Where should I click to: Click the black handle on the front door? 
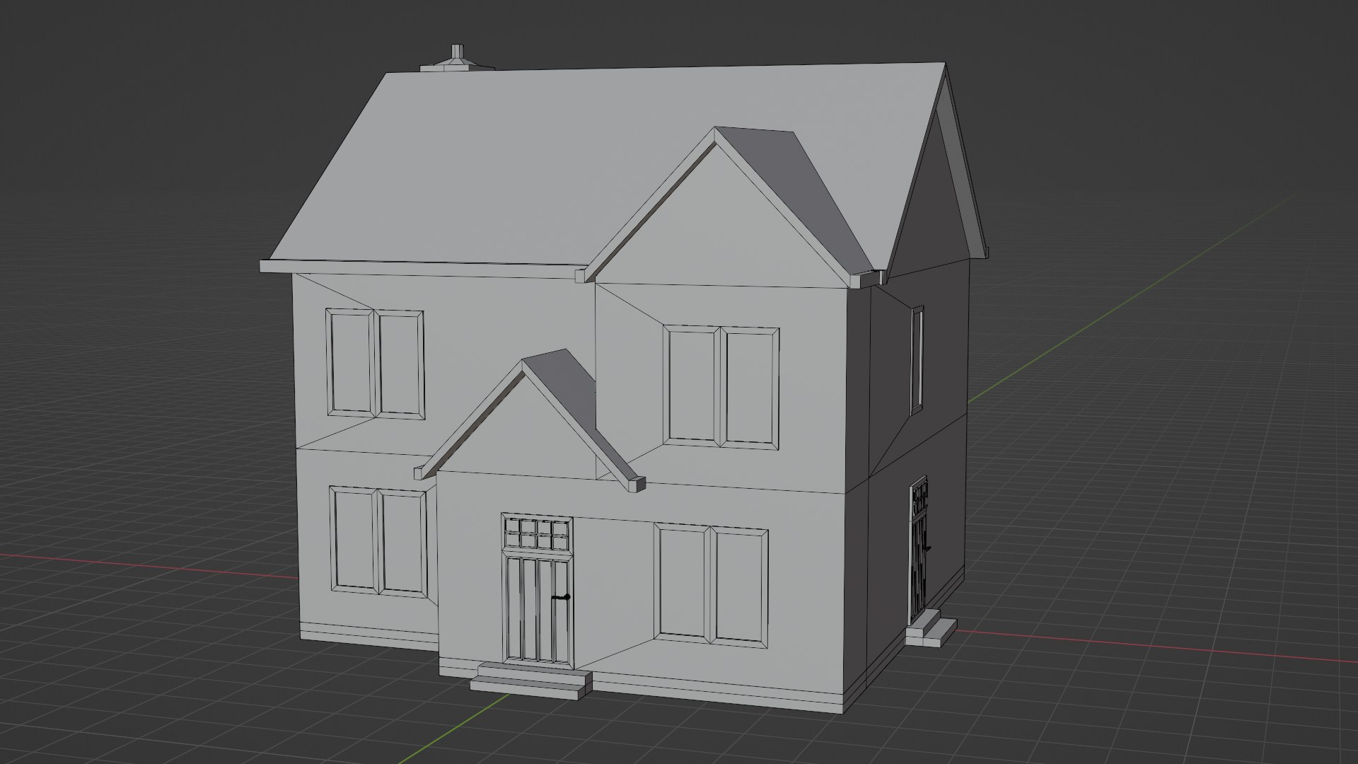[561, 598]
